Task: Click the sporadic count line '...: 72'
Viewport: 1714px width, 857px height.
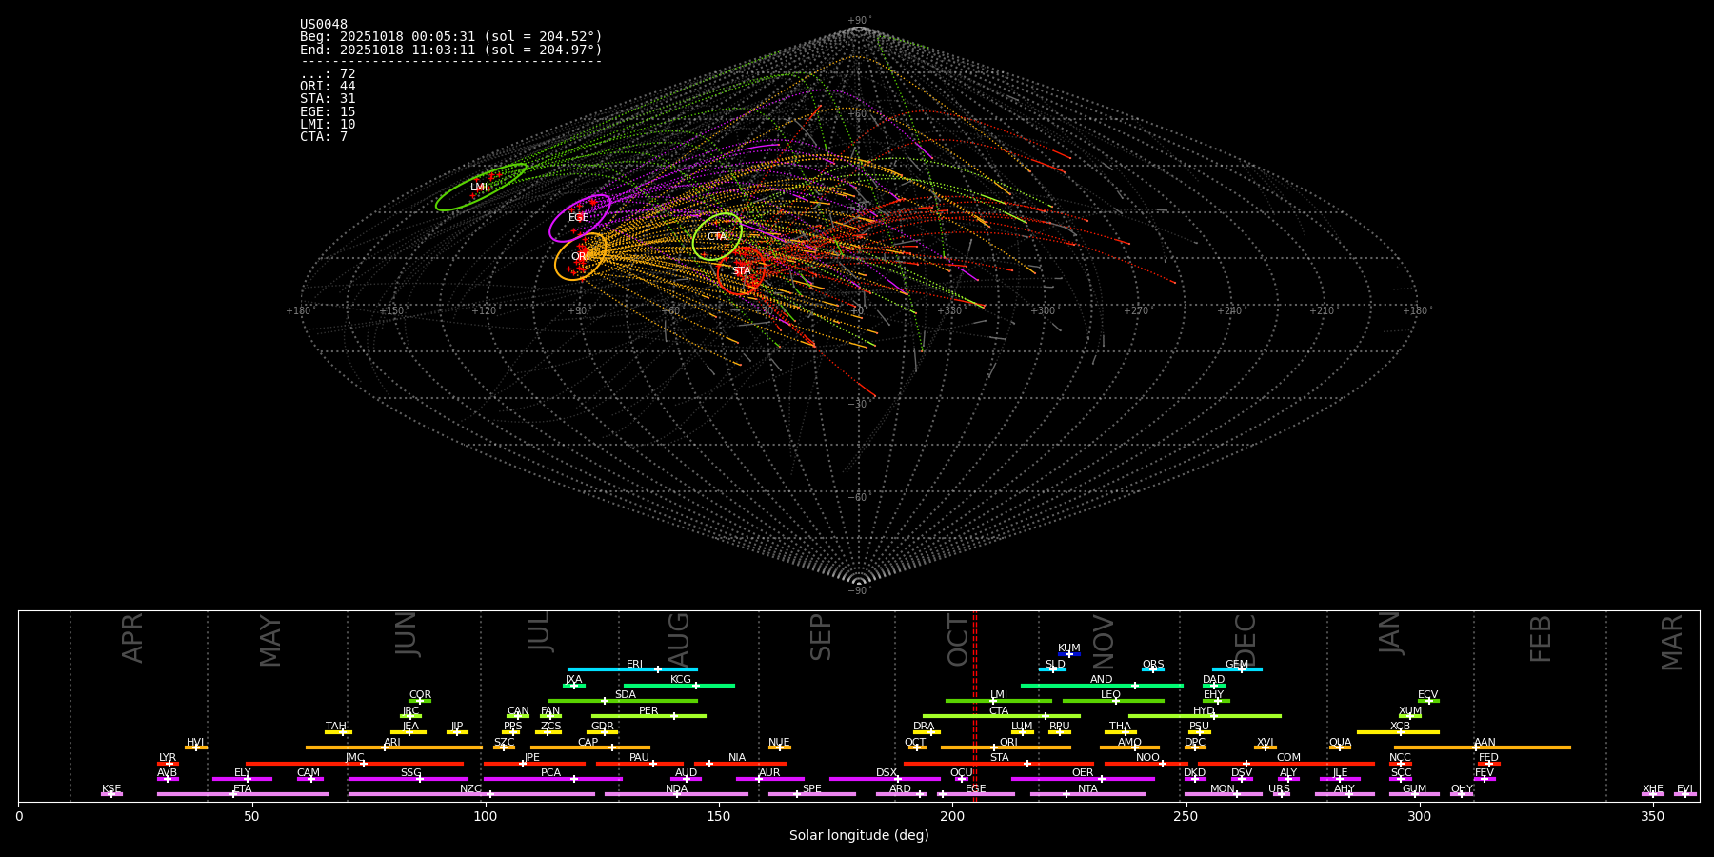Action: [328, 73]
